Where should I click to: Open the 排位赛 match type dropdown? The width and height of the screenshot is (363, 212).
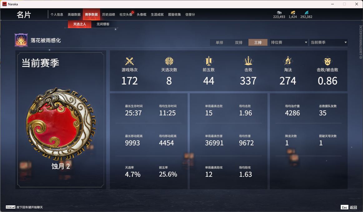[x=289, y=42]
